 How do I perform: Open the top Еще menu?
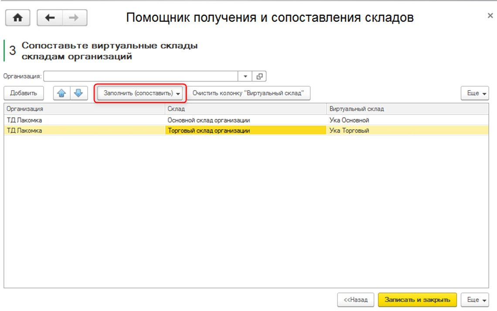click(x=475, y=93)
